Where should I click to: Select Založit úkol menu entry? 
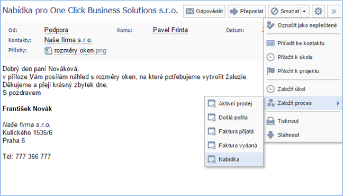[303, 89]
